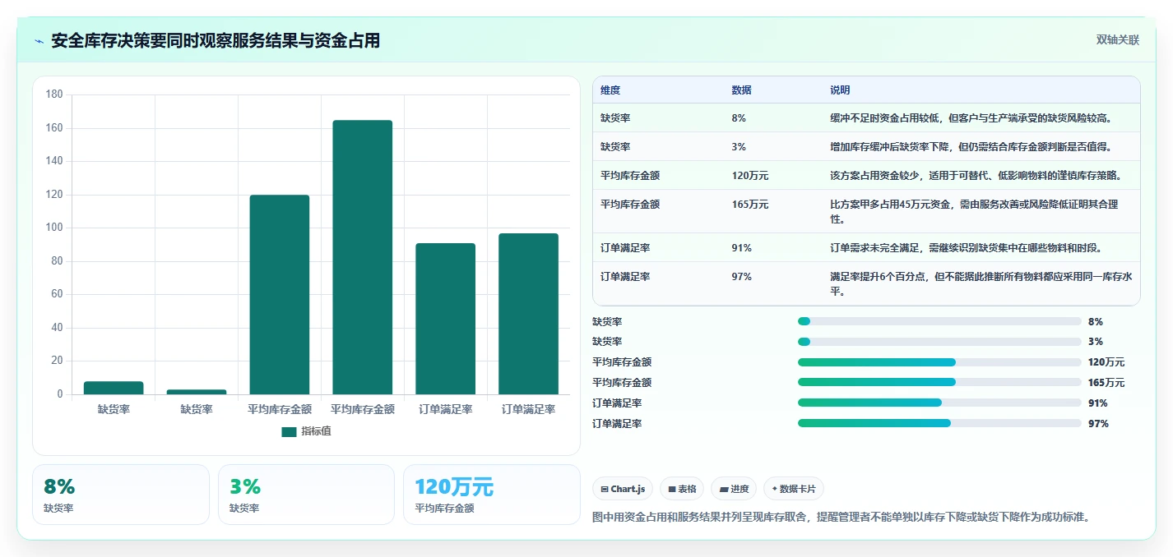Click the 双轴关联 tag in the header
Screen dimensions: 1173x557
1117,40
